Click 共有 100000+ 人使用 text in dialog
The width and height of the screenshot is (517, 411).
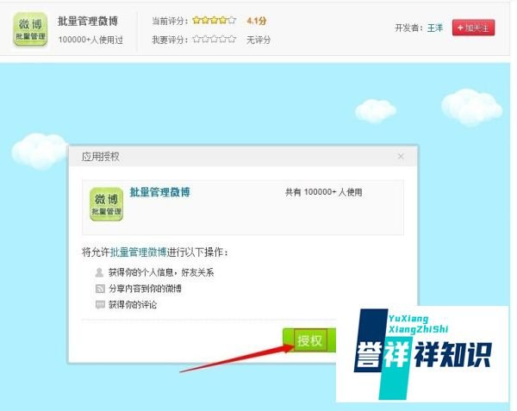[324, 192]
